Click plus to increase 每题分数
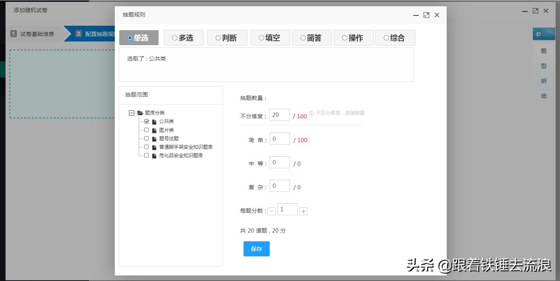 point(303,210)
